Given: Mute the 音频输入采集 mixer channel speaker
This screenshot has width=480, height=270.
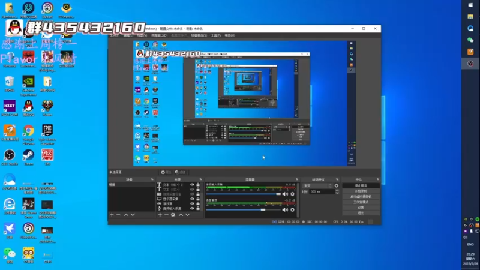Looking at the screenshot, I should tap(285, 194).
